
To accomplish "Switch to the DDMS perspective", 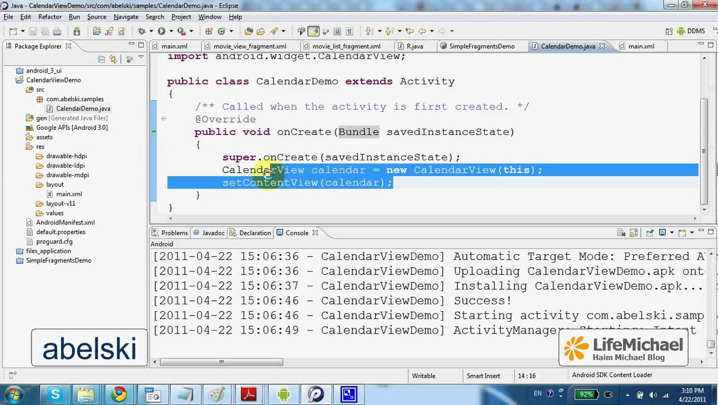I will click(691, 31).
